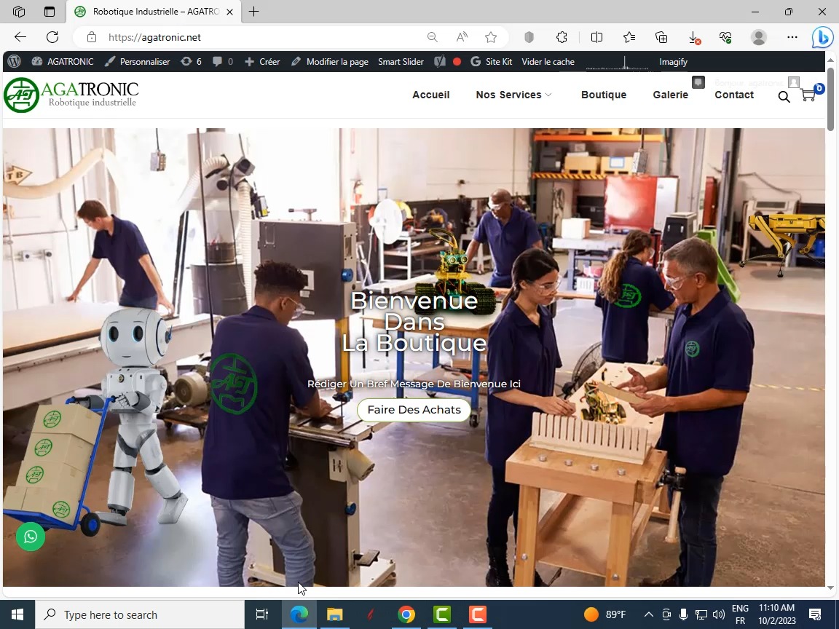Reload the page with refresh icon
The width and height of the screenshot is (839, 629).
[x=52, y=37]
